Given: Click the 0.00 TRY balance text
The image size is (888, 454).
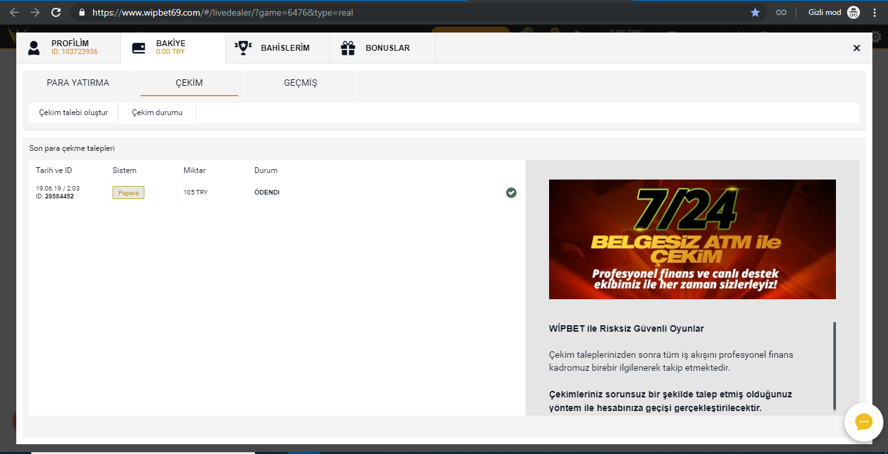Looking at the screenshot, I should 171,51.
